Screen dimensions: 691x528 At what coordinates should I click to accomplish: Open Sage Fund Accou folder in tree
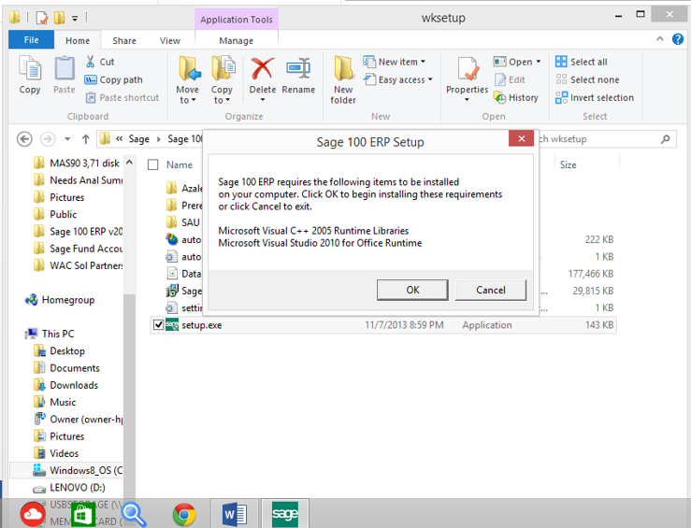(78, 249)
